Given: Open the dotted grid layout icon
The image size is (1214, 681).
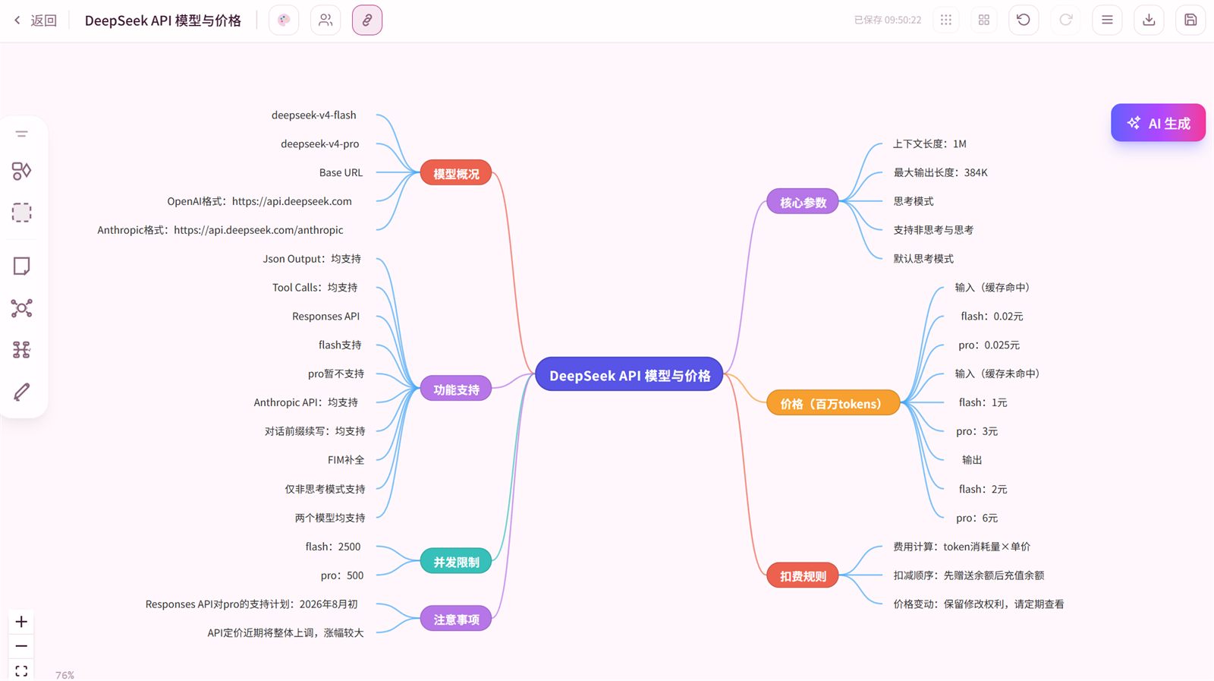Looking at the screenshot, I should coord(946,20).
